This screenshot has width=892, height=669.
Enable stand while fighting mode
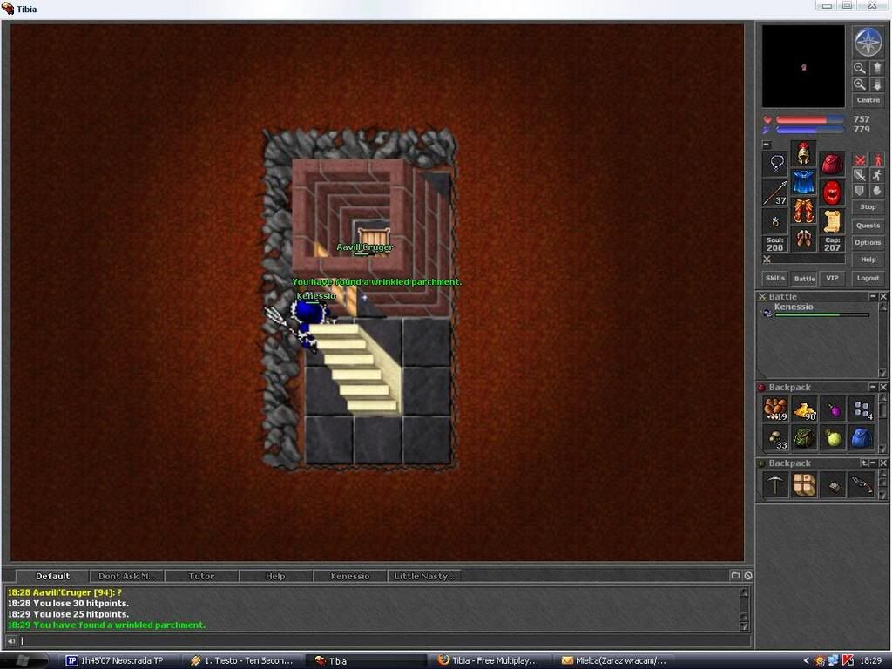[877, 160]
